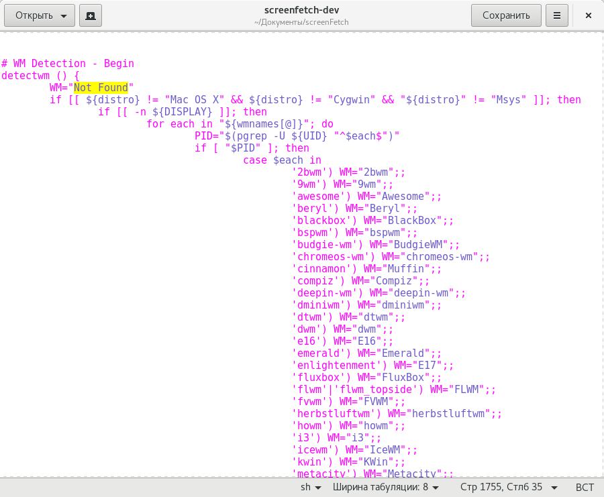Viewport: 604px width, 497px height.
Task: Click the "Mac OS X" string
Action: click(195, 100)
